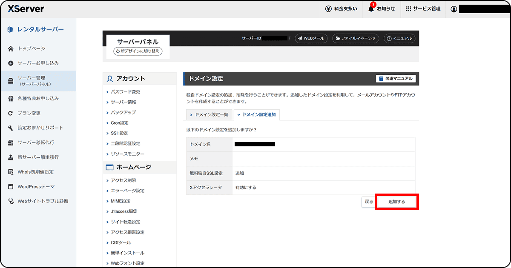Image resolution: width=511 pixels, height=268 pixels.
Task: Open エラーページ設定 link
Action: [127, 191]
